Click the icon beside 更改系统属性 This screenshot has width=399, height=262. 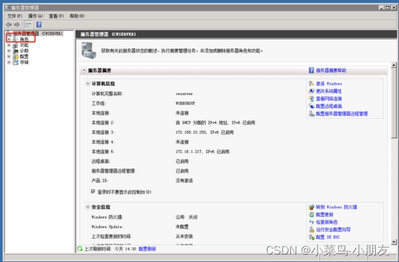(x=311, y=91)
